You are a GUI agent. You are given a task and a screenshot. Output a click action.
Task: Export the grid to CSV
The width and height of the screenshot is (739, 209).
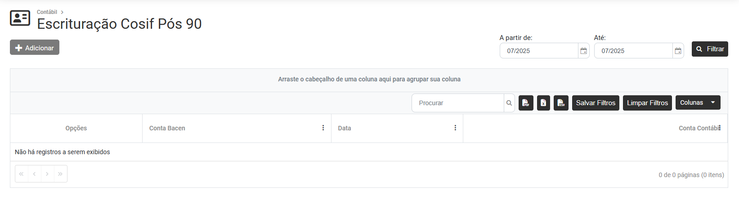click(561, 103)
